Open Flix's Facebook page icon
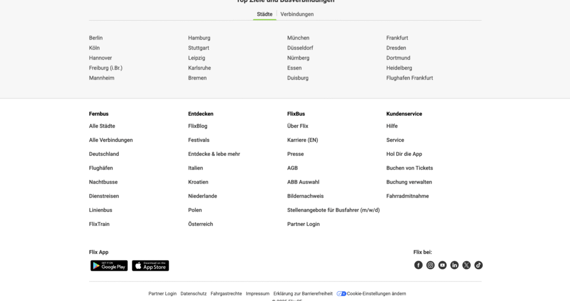Viewport: 570px width, 301px height. (x=419, y=265)
